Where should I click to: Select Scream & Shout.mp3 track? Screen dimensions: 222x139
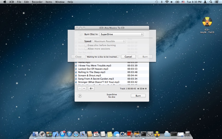pos(112,75)
